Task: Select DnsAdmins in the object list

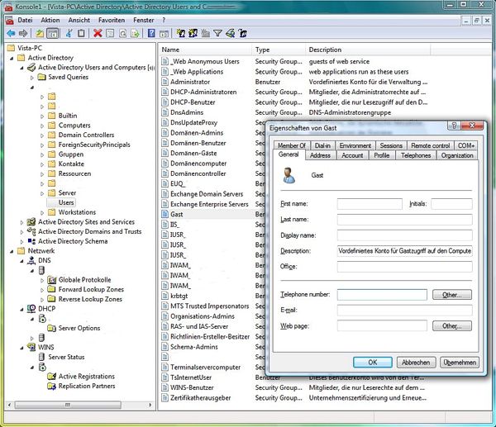Action: coord(187,112)
